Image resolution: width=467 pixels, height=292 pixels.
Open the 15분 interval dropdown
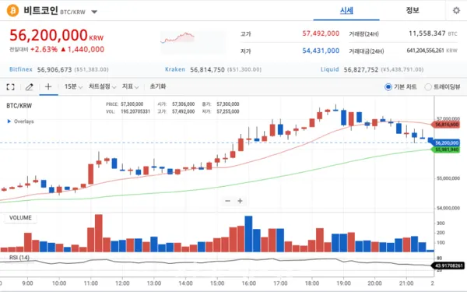click(x=73, y=86)
